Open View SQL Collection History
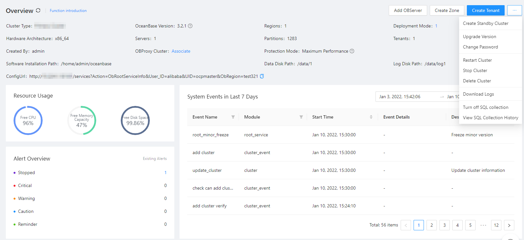The image size is (524, 240). point(490,118)
